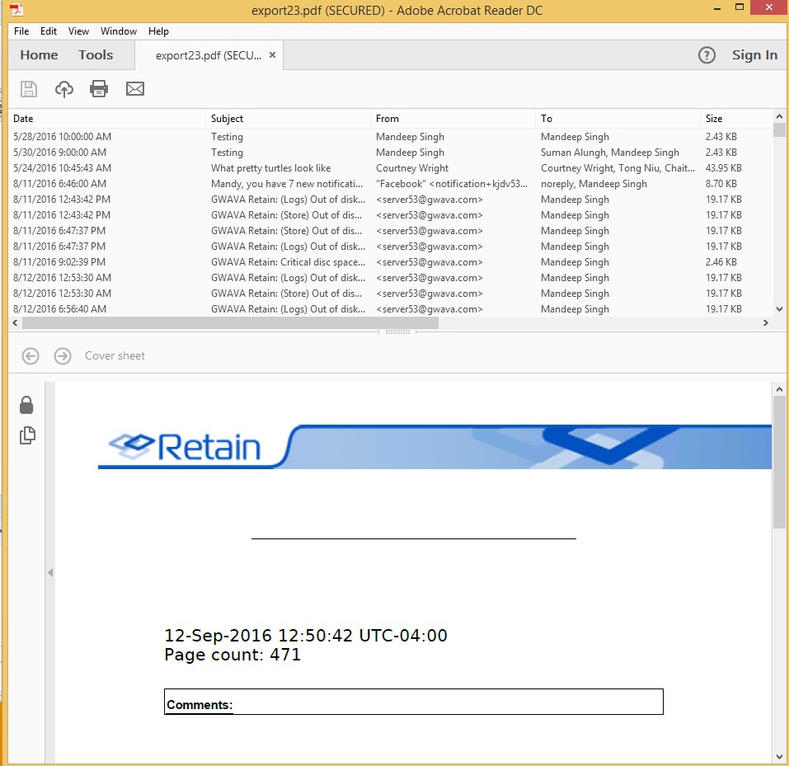The width and height of the screenshot is (789, 766).
Task: Click the Cover sheet label
Action: coord(115,356)
